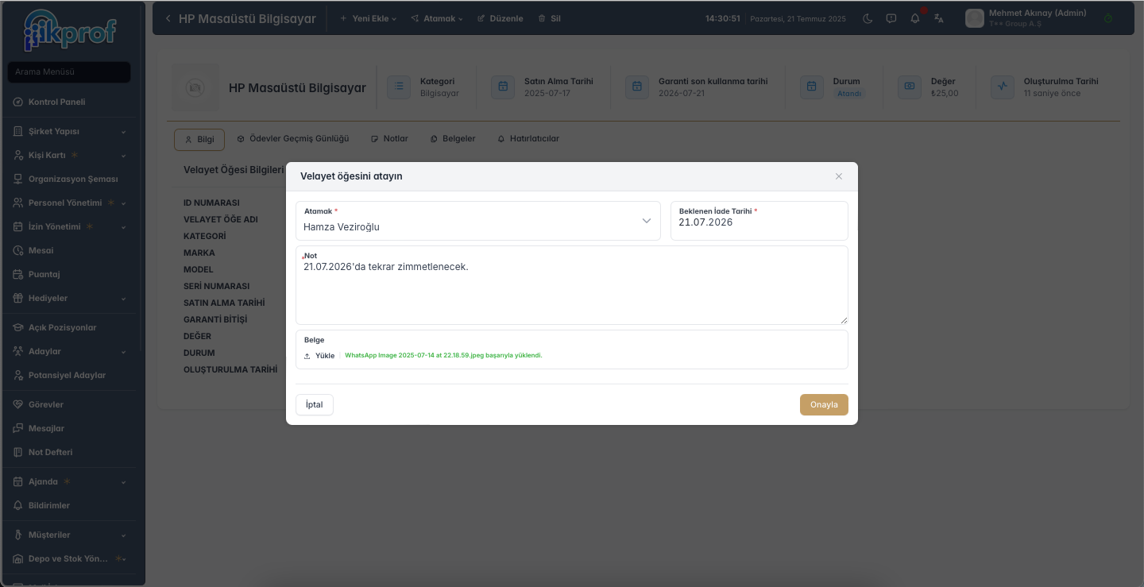This screenshot has width=1144, height=587.
Task: Click the Potansiyel Adaylar person icon
Action: click(18, 375)
